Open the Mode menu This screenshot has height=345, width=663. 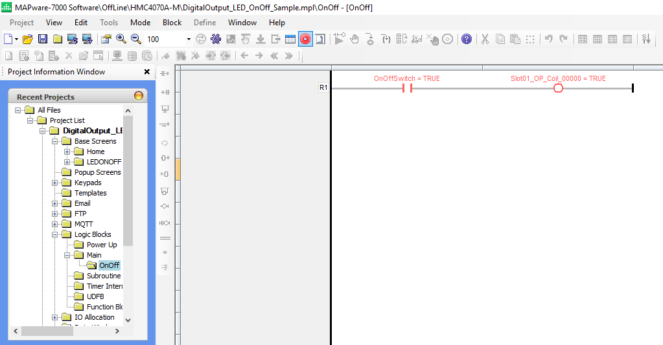pos(141,23)
